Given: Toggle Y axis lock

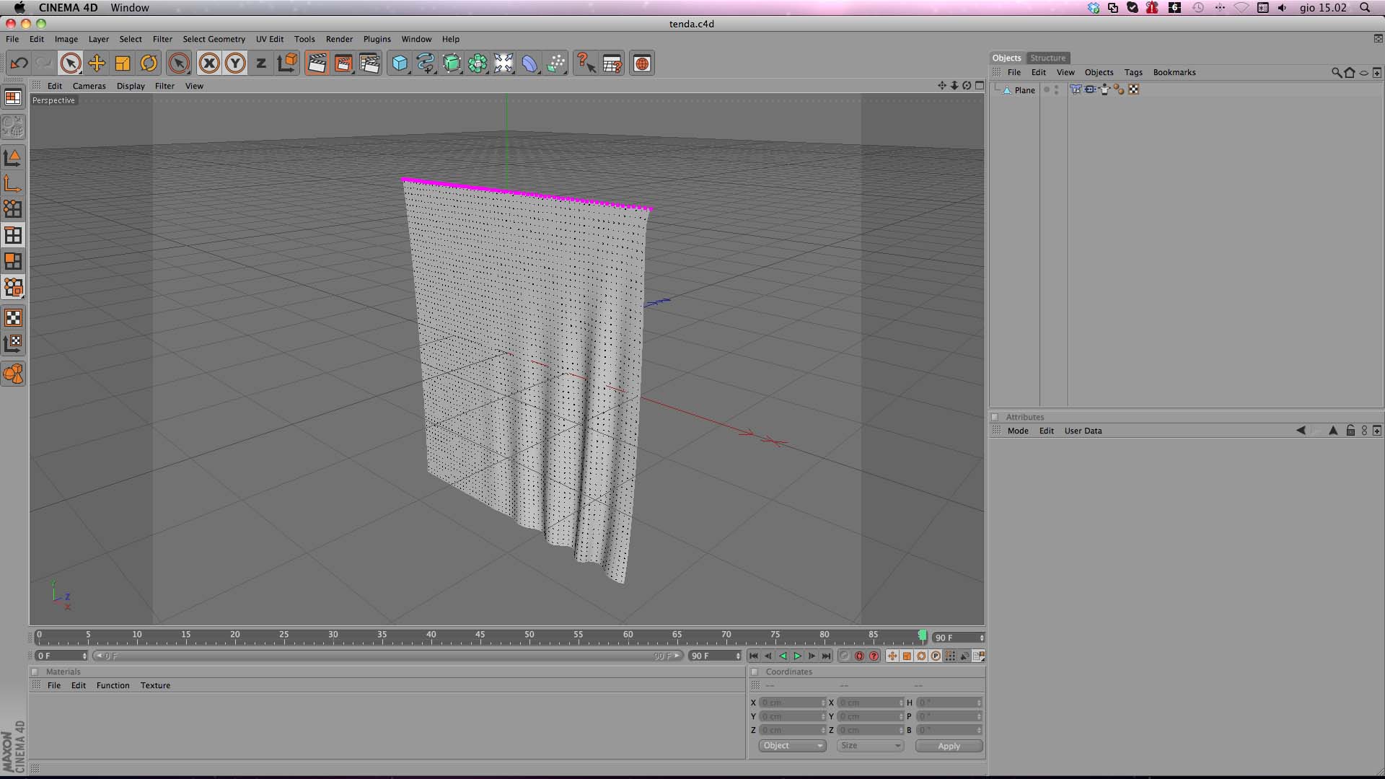Looking at the screenshot, I should (235, 63).
